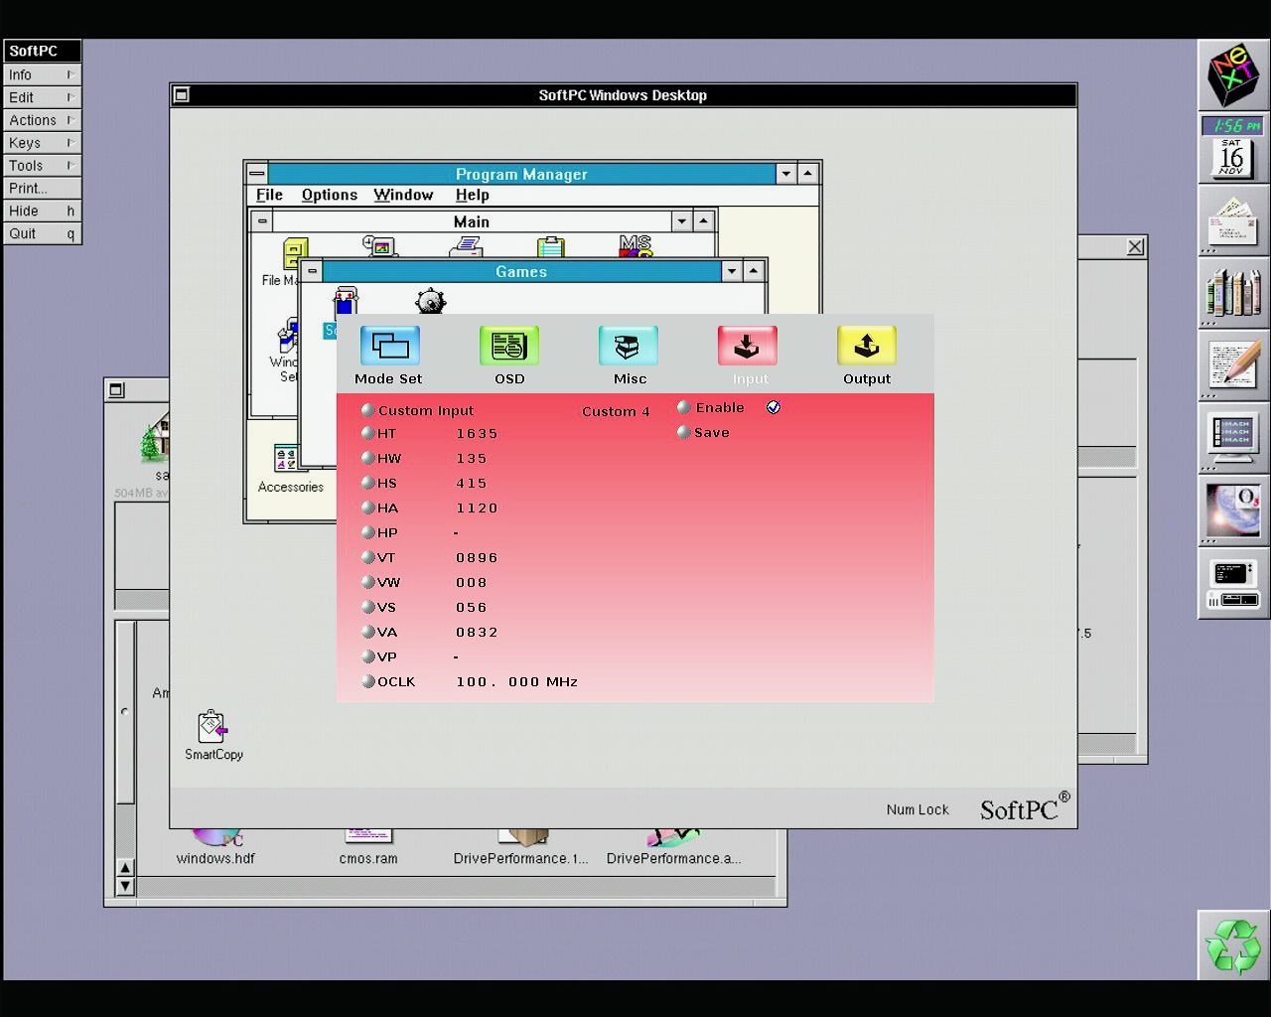Toggle the Enable checkbox
This screenshot has width=1271, height=1017.
(x=774, y=407)
